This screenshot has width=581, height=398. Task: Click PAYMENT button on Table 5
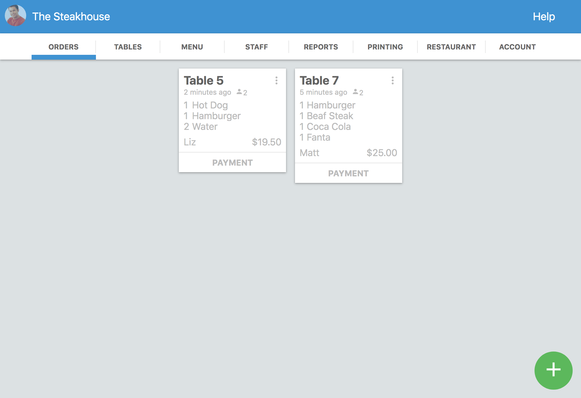(233, 162)
